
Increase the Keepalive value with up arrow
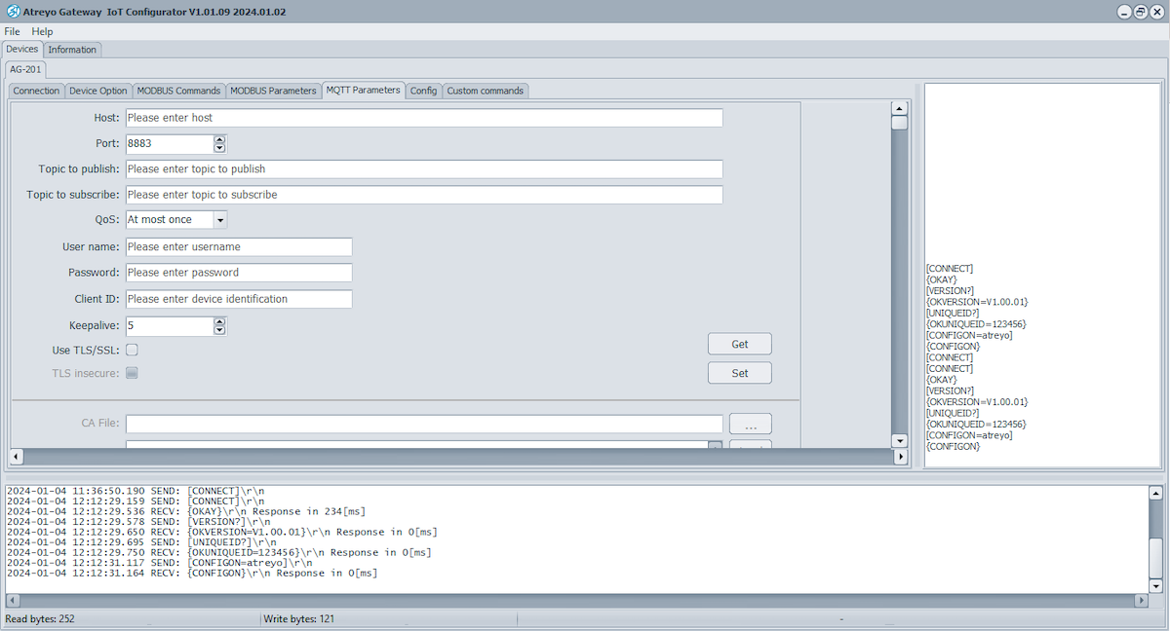pyautogui.click(x=219, y=322)
